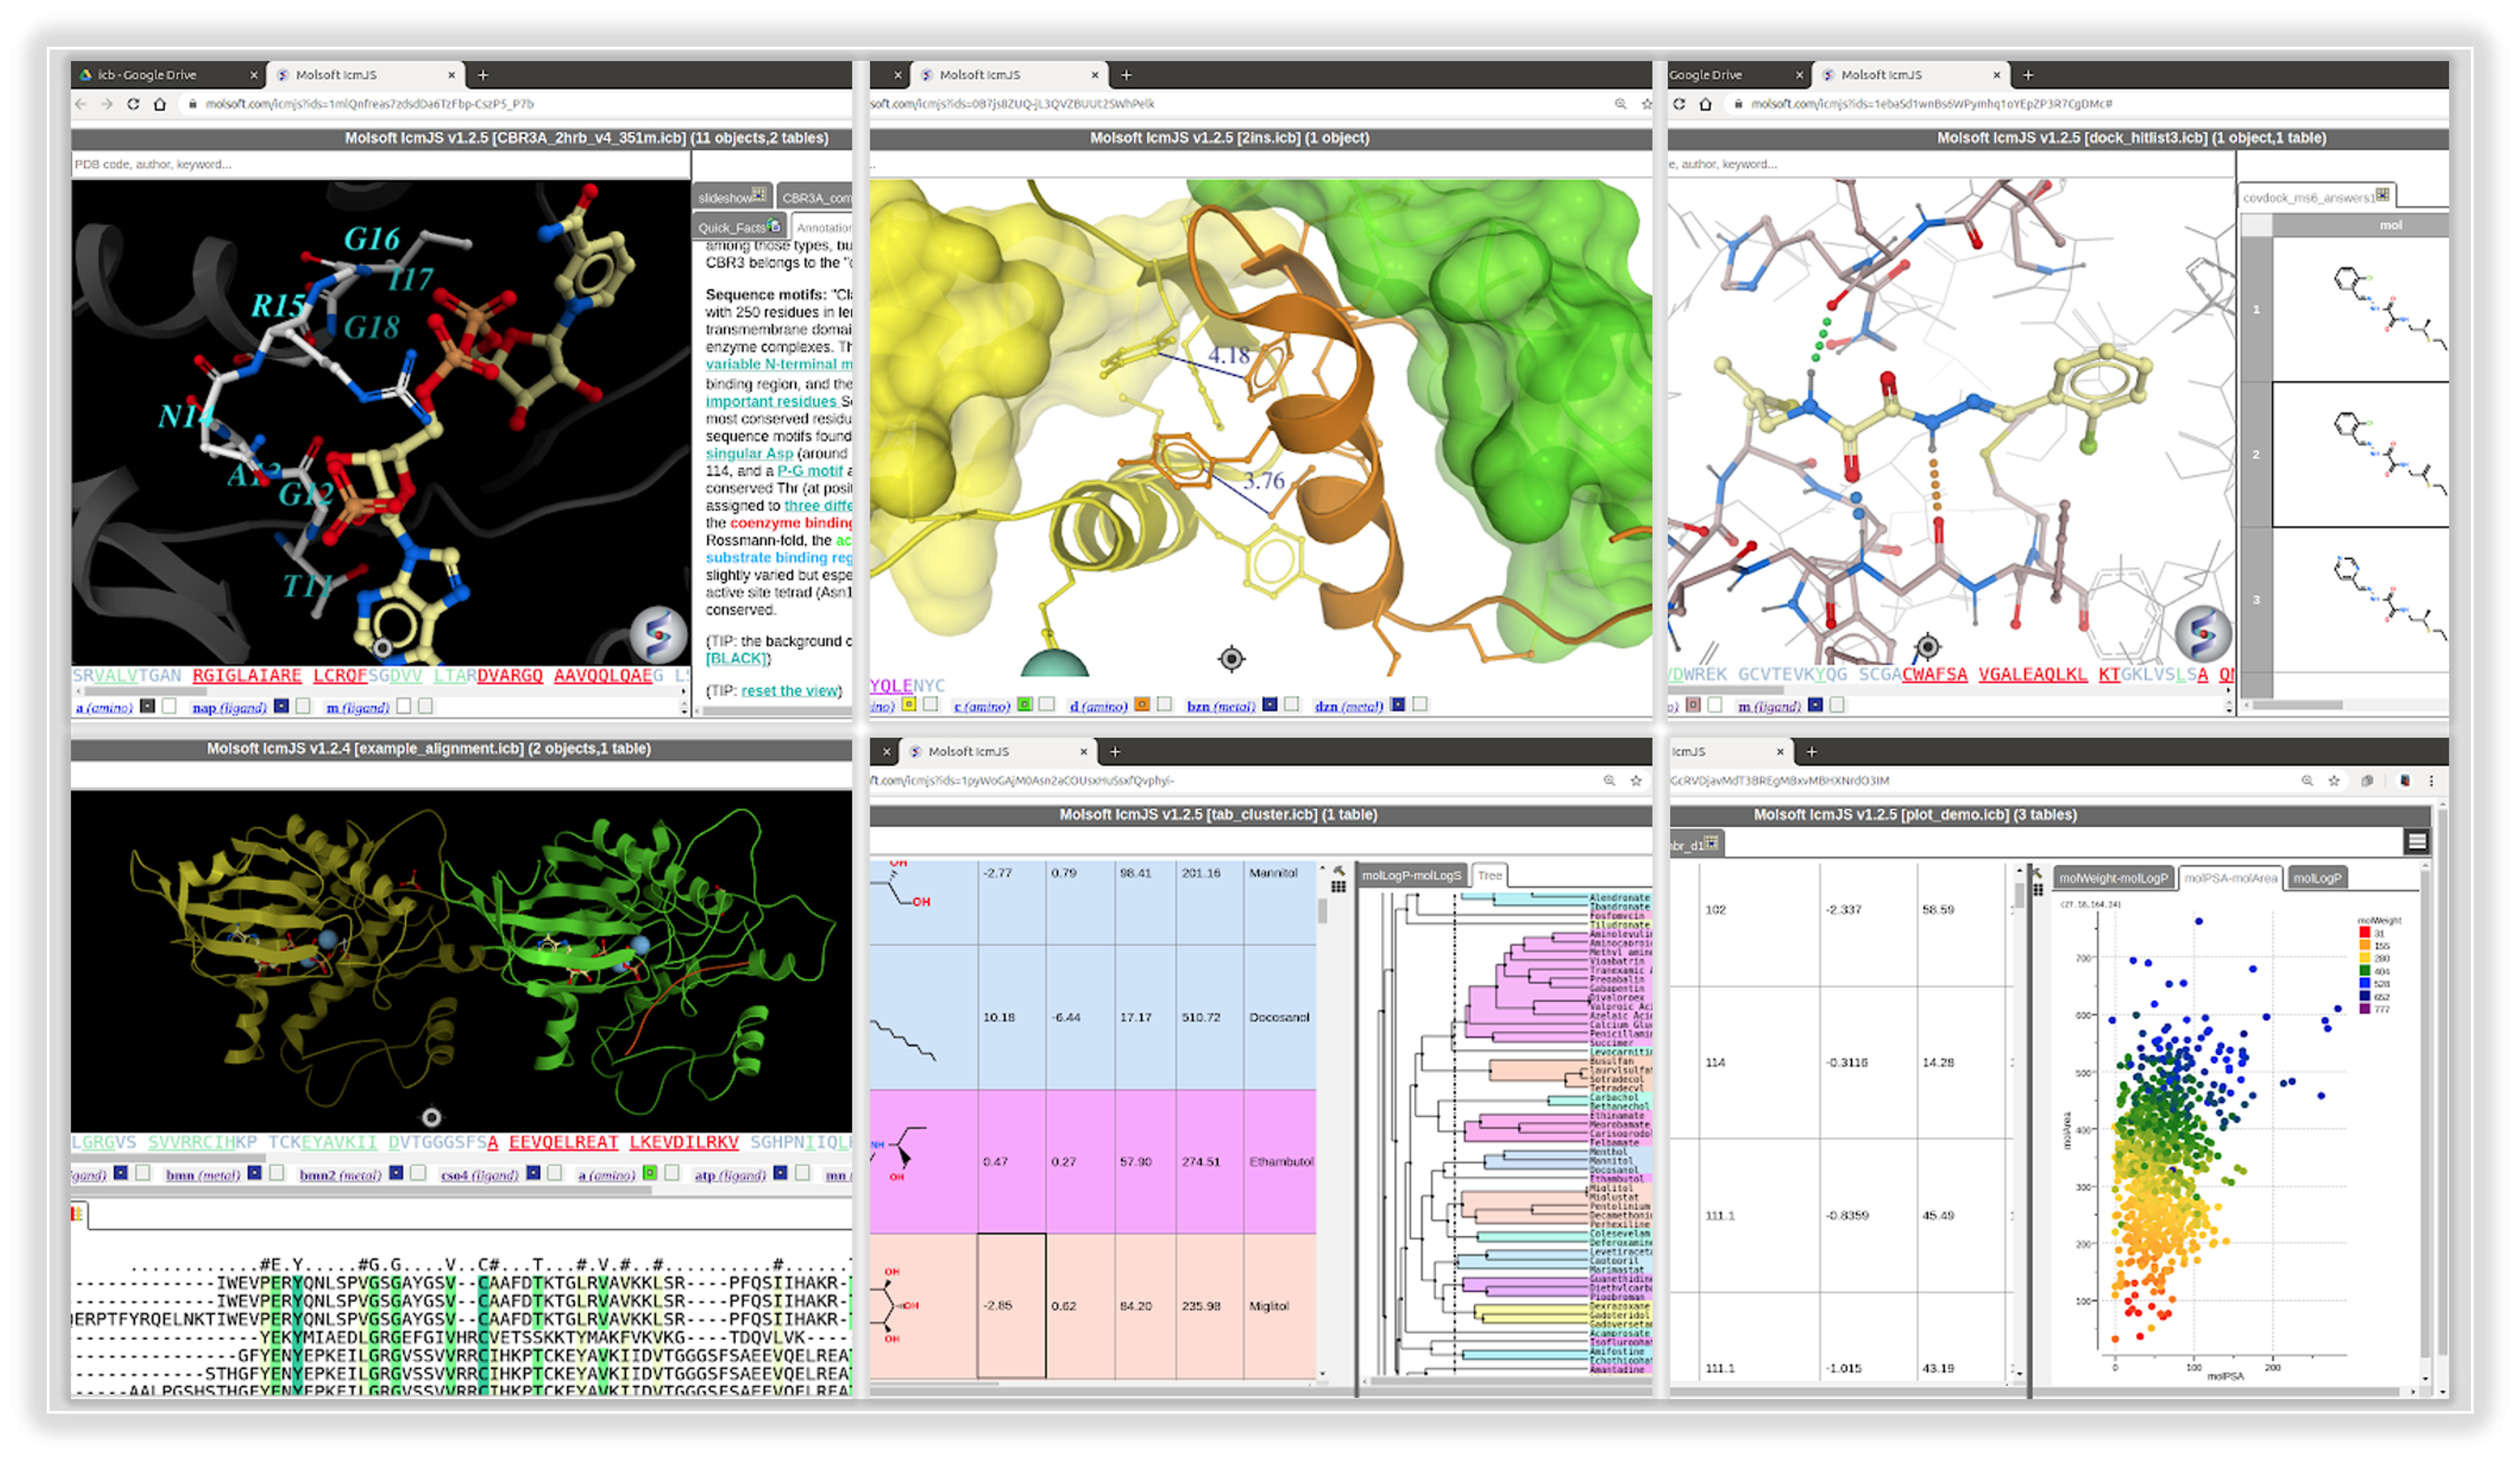Click the orange color swatch beside d (amino)
The height and width of the screenshot is (1460, 2520).
(1141, 704)
